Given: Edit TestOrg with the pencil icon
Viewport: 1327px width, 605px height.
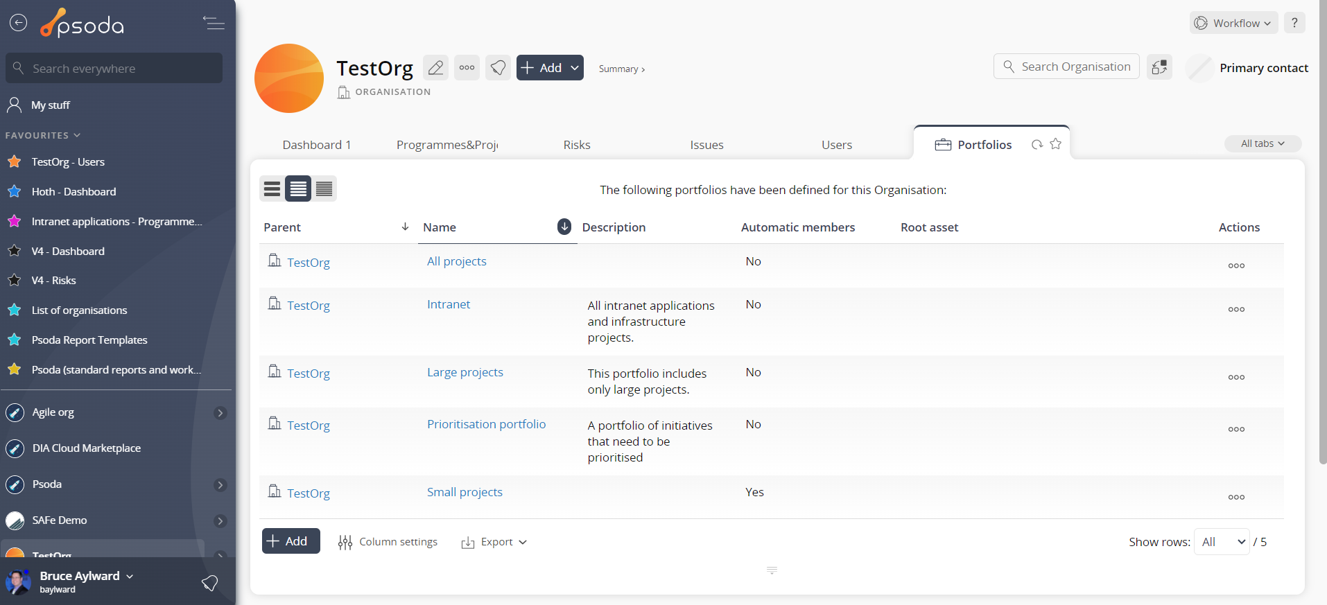Looking at the screenshot, I should pos(435,68).
